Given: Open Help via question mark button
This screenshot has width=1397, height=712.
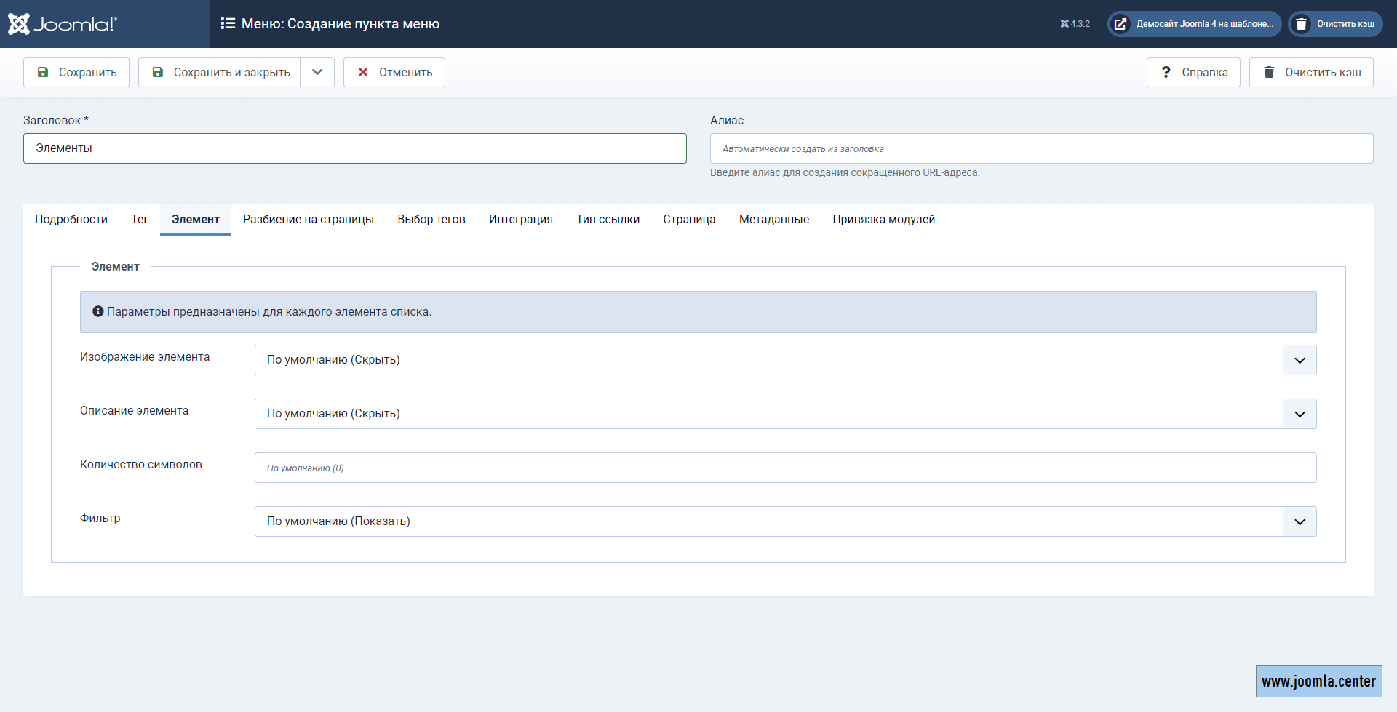Looking at the screenshot, I should (1193, 73).
